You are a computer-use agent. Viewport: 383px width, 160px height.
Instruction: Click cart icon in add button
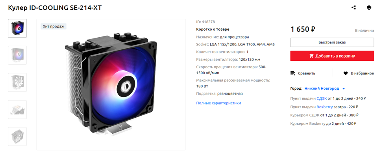coord(311,56)
